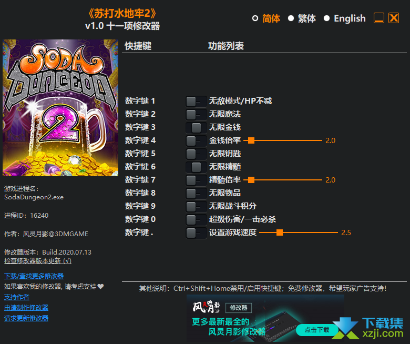Click 数字键 8 hotkey label
Image resolution: width=410 pixels, height=344 pixels.
pyautogui.click(x=140, y=193)
